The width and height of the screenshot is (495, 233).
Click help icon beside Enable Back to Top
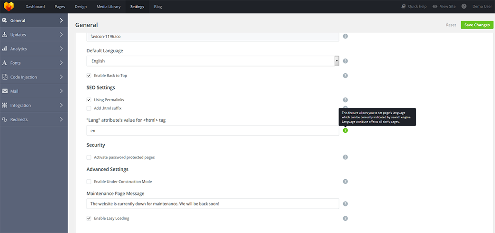[345, 76]
